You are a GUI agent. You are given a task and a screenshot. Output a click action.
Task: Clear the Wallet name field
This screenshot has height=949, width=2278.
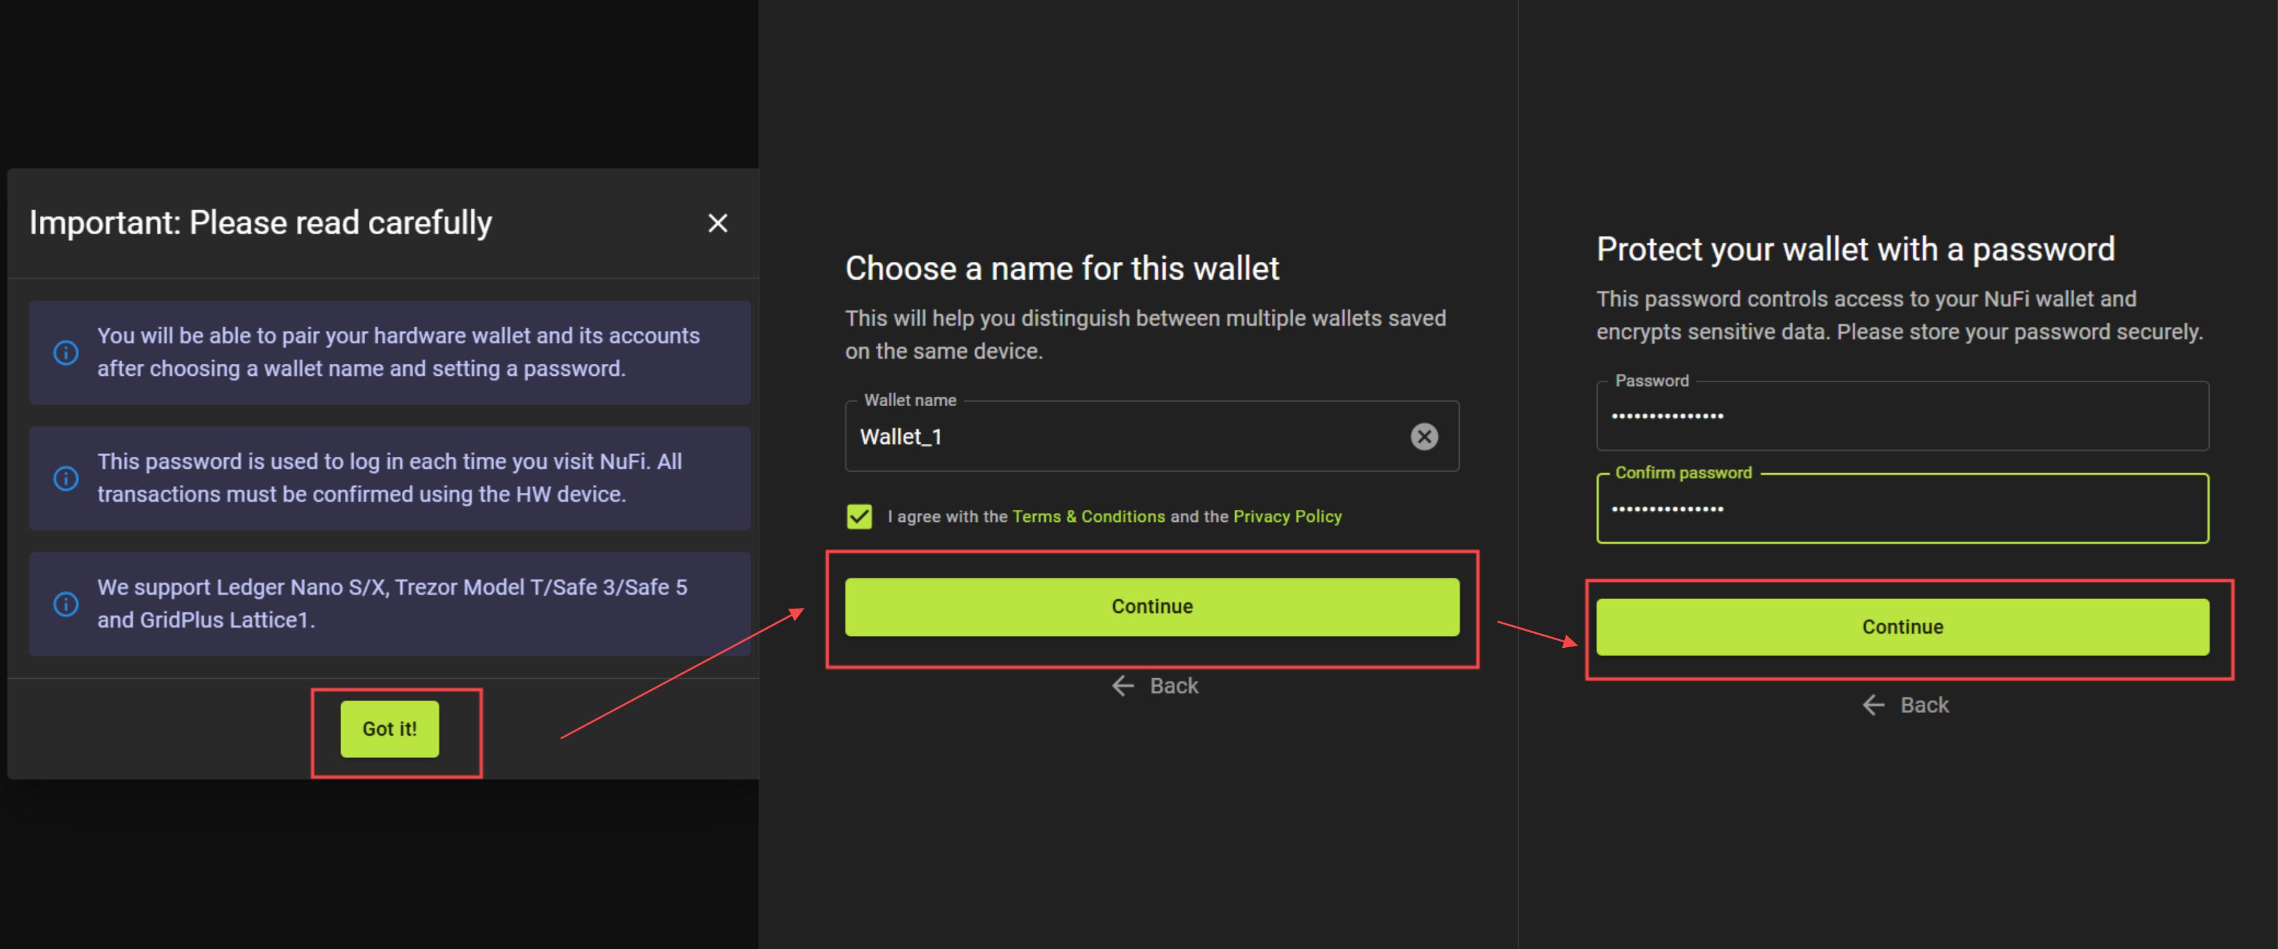pyautogui.click(x=1424, y=436)
